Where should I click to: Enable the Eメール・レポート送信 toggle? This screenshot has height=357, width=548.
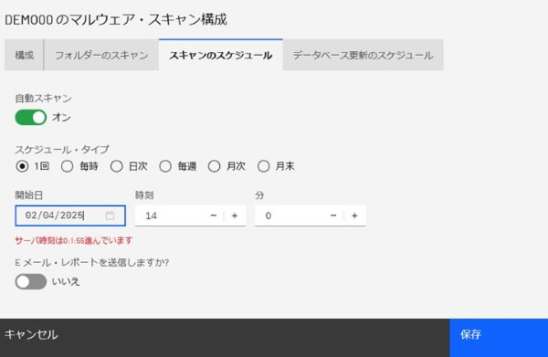[x=31, y=281]
